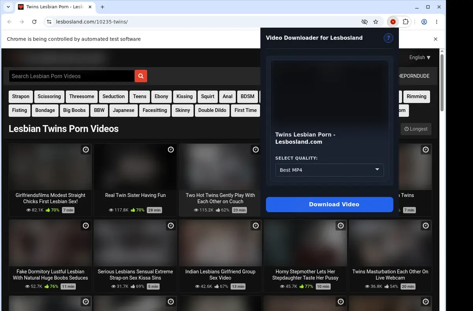This screenshot has height=311, width=473.
Task: Add Twins Masturbation Webcam video to watch later
Action: click(426, 226)
